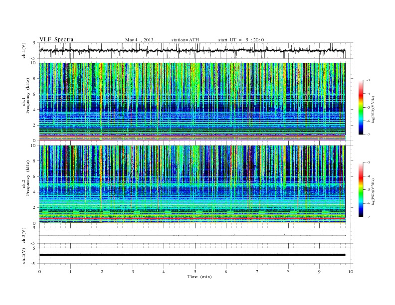Click the "ch.3(V)" axis label
Image resolution: width=395 pixels, height=305 pixels.
pyautogui.click(x=24, y=236)
